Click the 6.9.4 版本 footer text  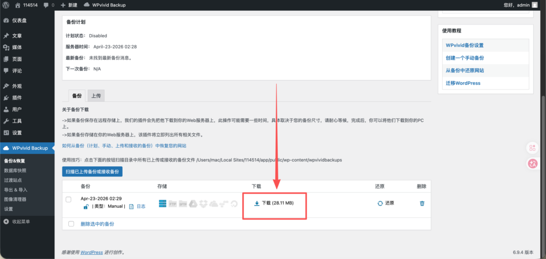coord(523,252)
